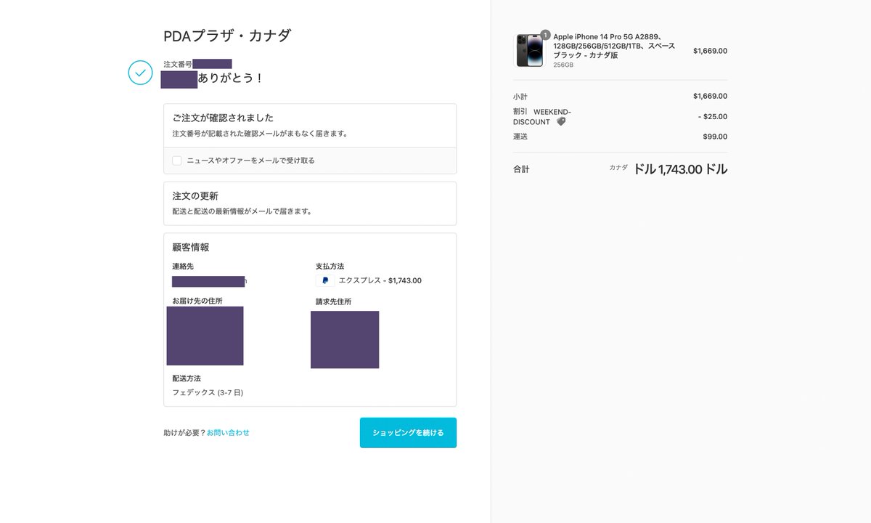Click the PayPal payment method icon
Image resolution: width=871 pixels, height=523 pixels.
pos(324,280)
